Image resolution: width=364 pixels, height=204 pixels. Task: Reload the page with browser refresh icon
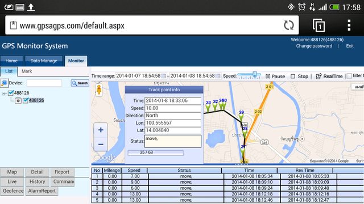coord(289,25)
